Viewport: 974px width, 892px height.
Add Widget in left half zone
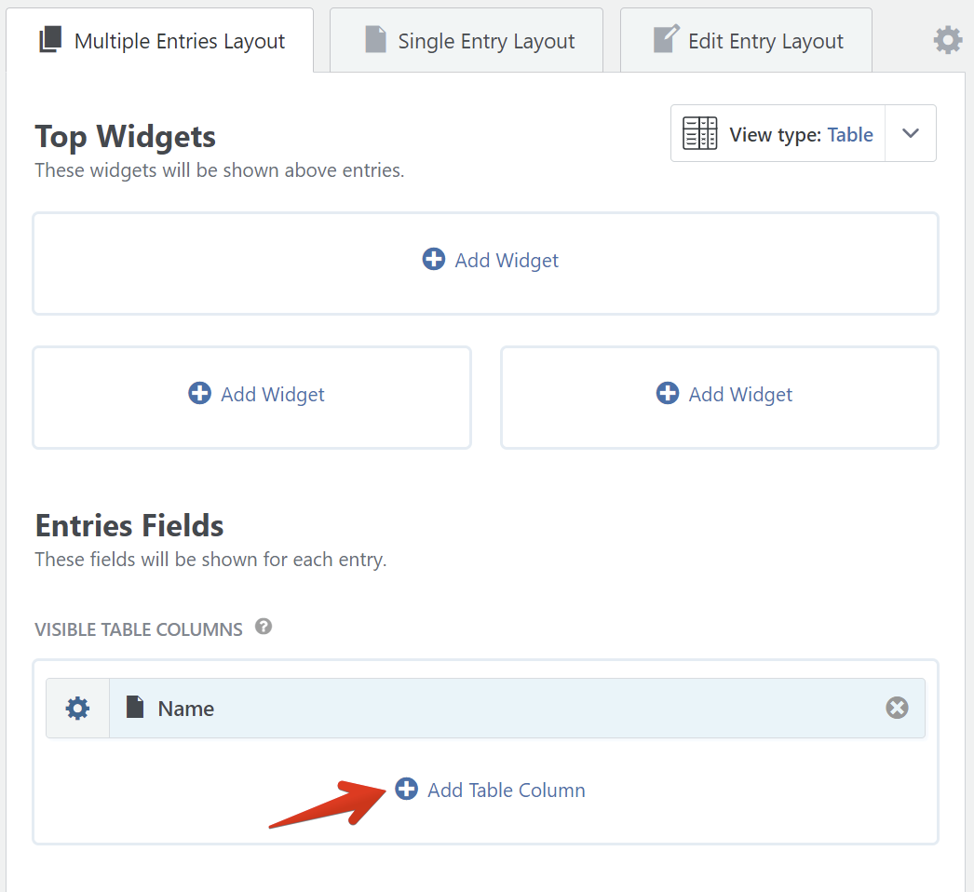(x=257, y=395)
